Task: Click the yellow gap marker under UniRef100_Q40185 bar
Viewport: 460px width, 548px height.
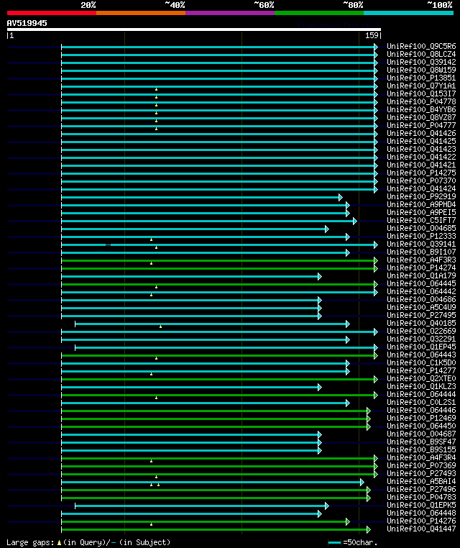Action: click(161, 326)
